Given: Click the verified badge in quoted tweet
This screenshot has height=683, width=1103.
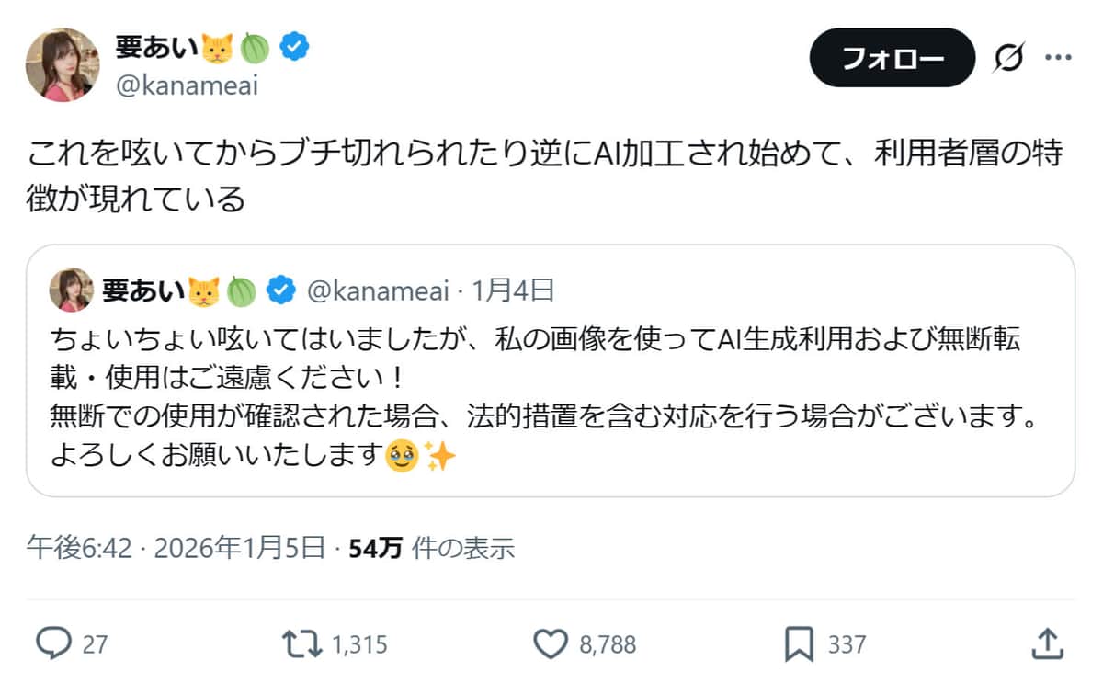Looking at the screenshot, I should click(280, 291).
